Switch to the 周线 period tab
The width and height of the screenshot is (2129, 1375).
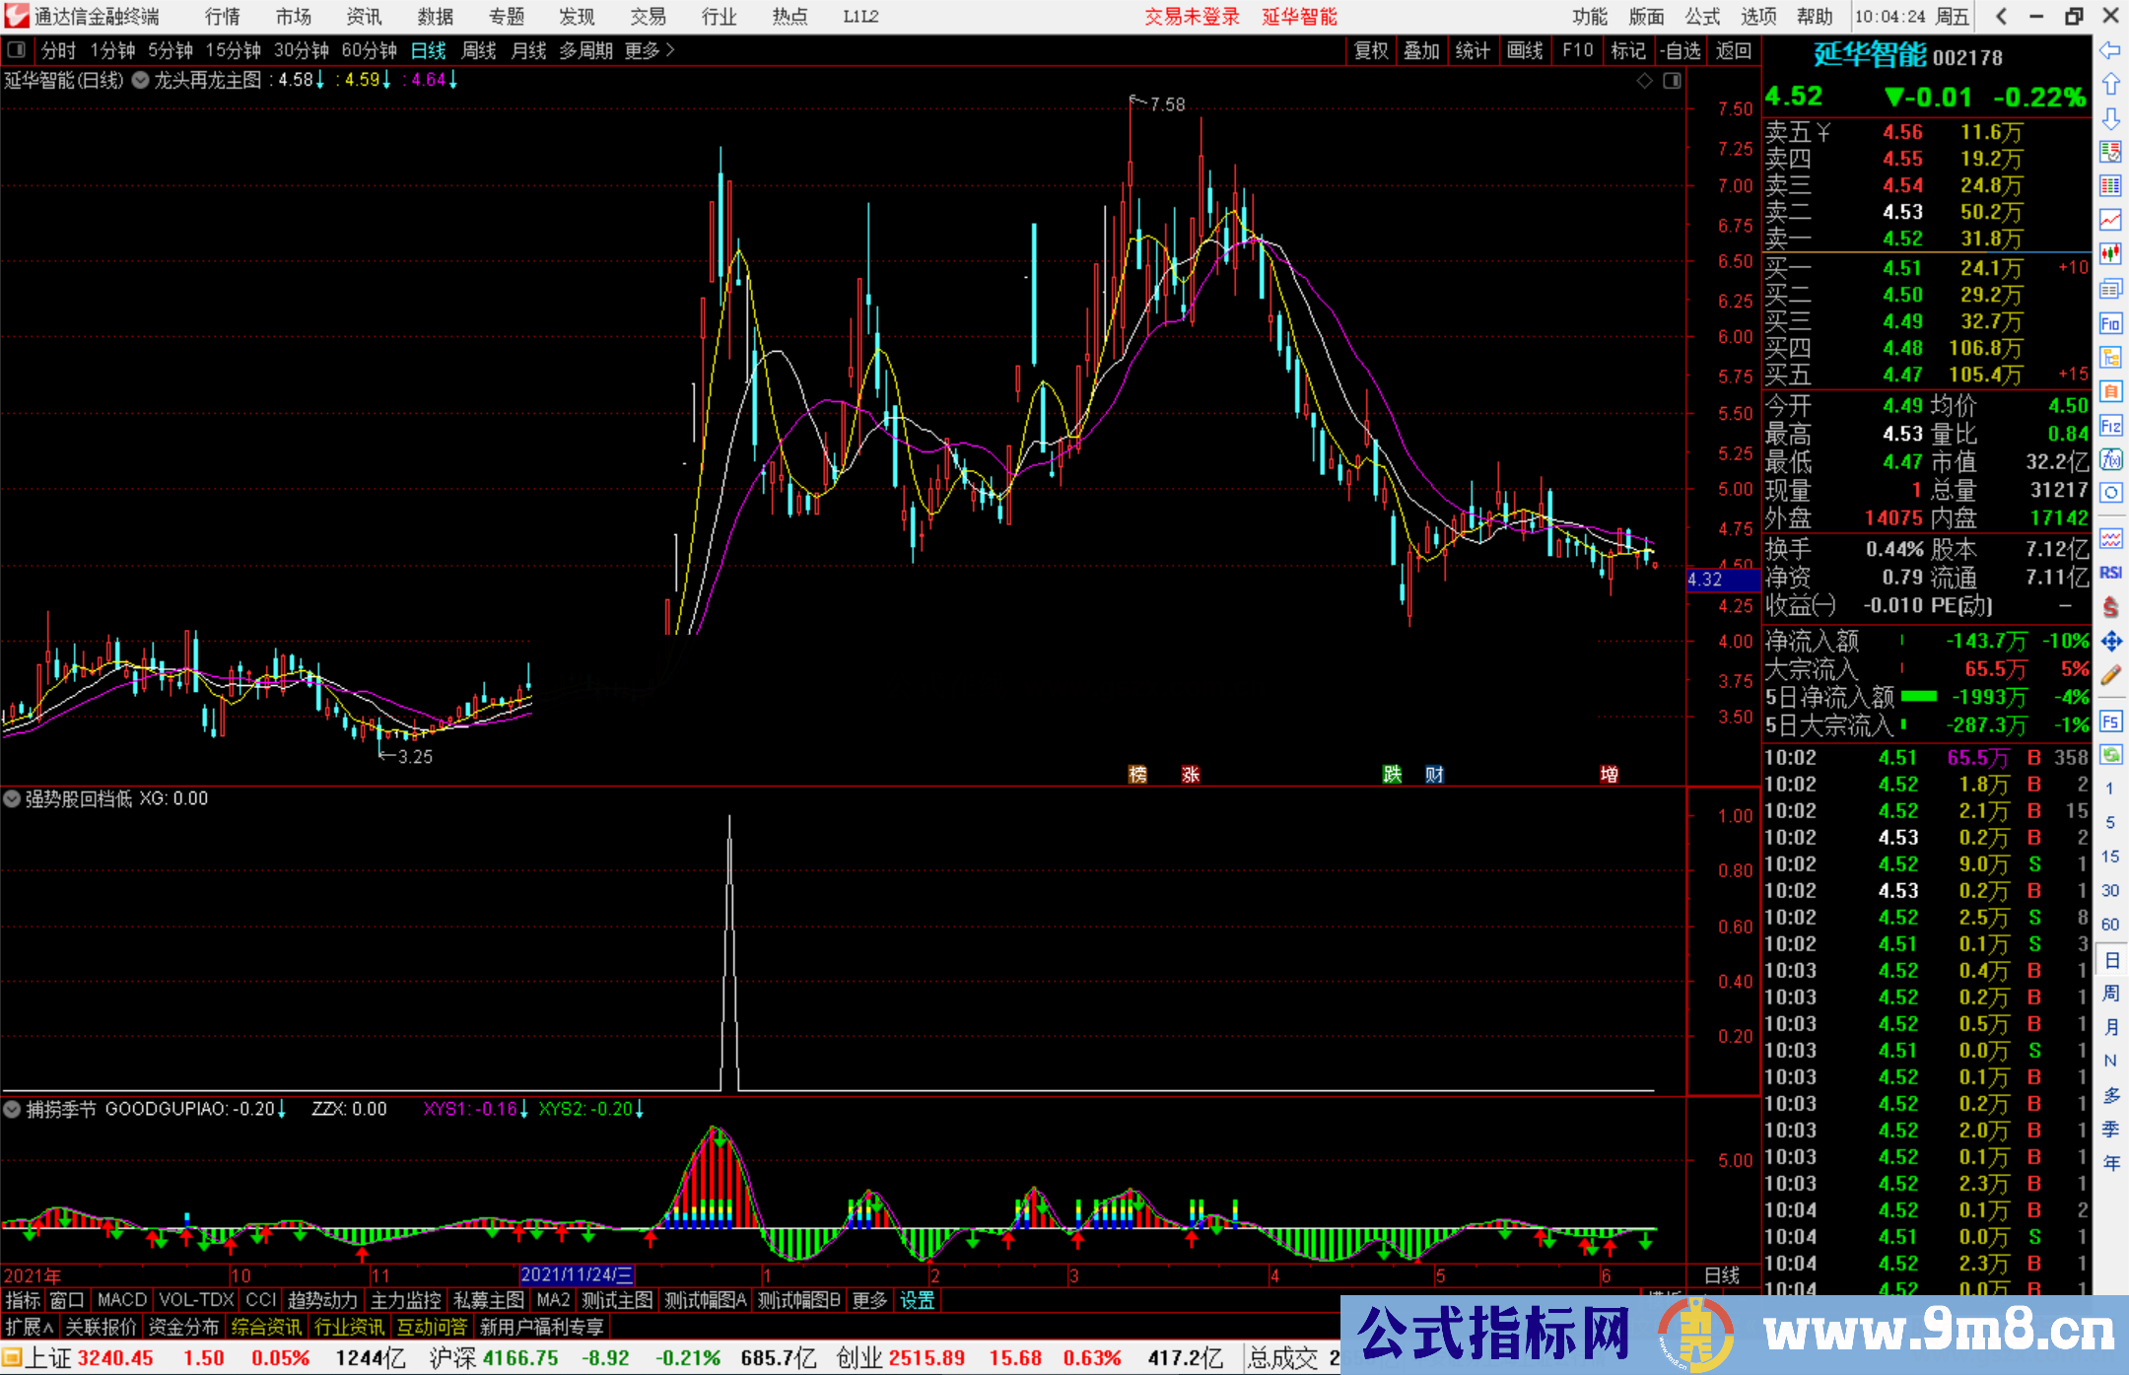(479, 50)
